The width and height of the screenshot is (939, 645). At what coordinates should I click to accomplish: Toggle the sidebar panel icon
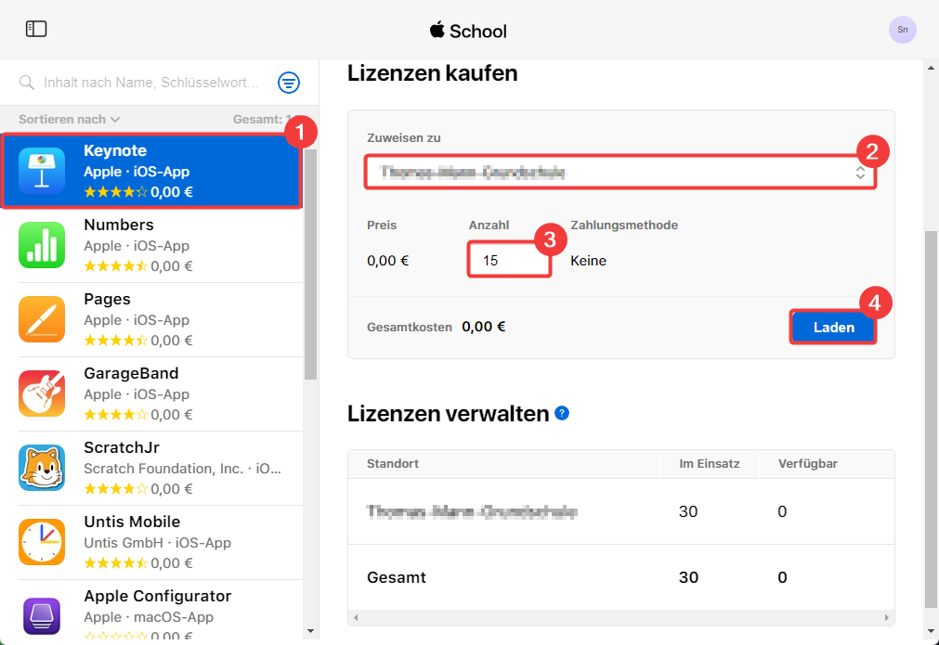point(36,29)
